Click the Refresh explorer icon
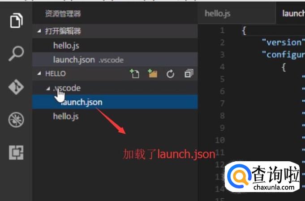305x201 pixels. click(x=170, y=74)
